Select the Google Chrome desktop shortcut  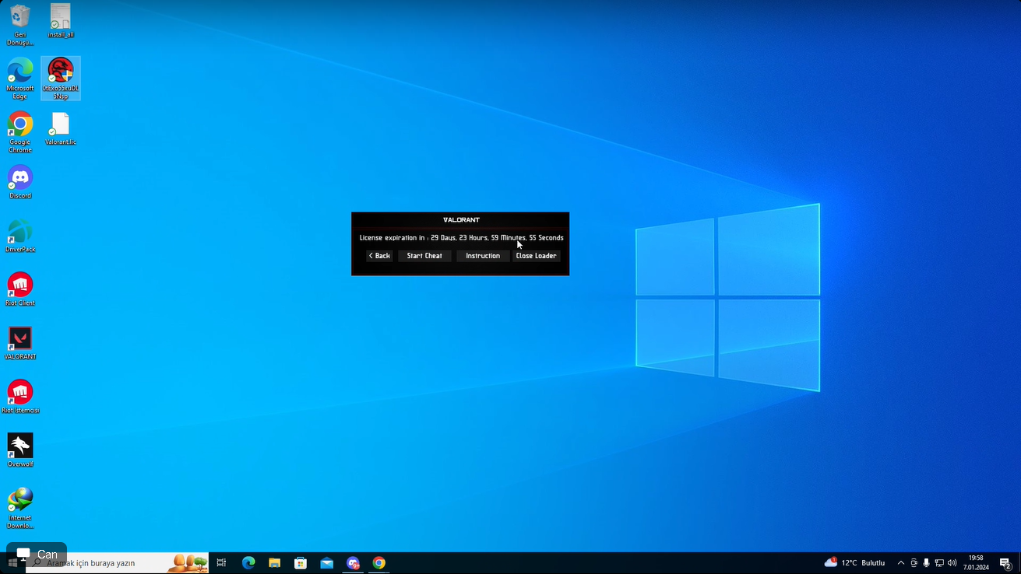coord(20,132)
